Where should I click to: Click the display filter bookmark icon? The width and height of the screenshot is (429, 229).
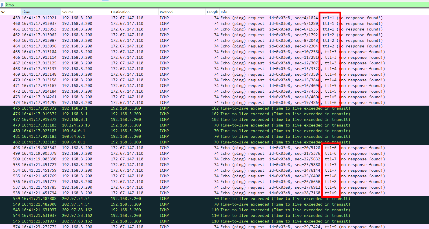pos(2,5)
